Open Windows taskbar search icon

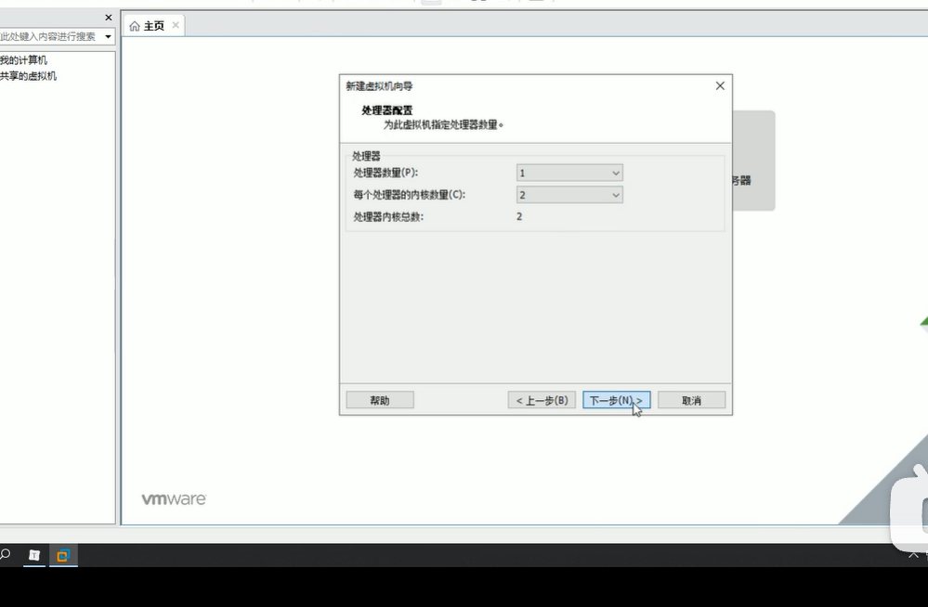pyautogui.click(x=6, y=555)
